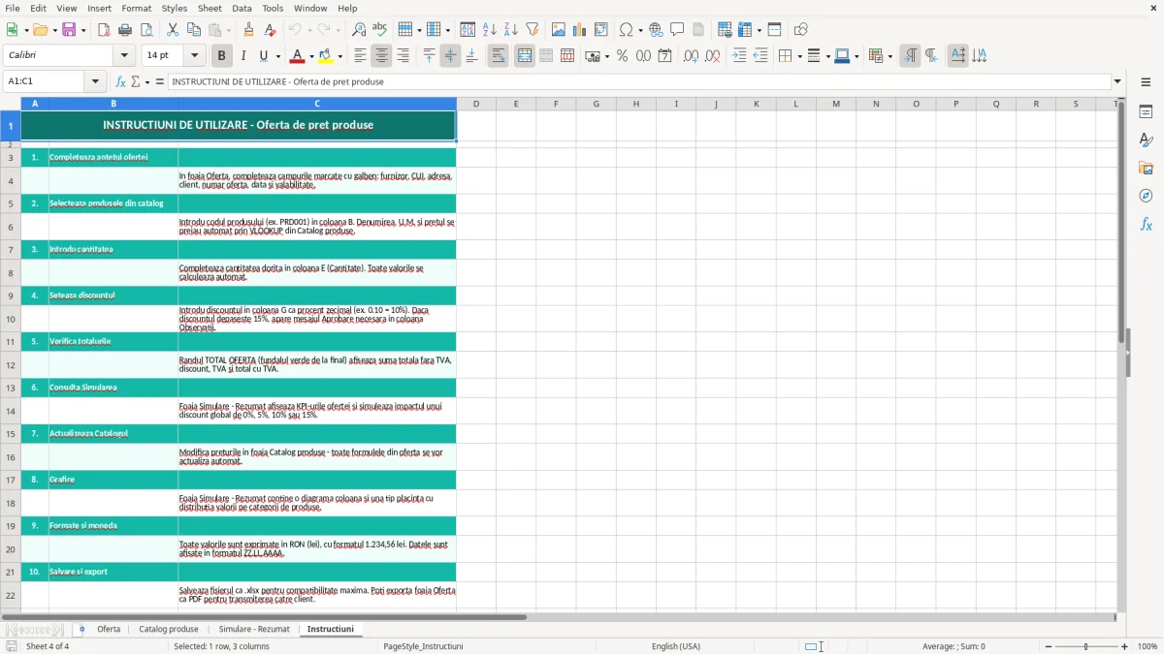Switch to Simulare - Rezumat tab
The width and height of the screenshot is (1164, 654).
pos(254,629)
